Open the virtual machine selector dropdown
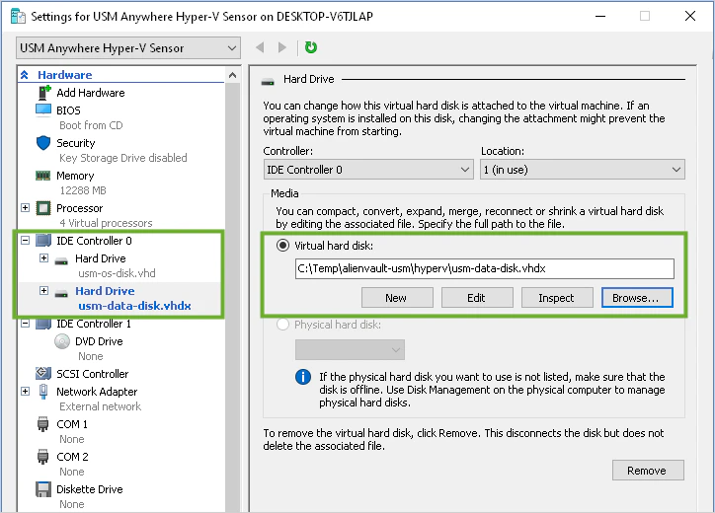715x513 pixels. (128, 47)
